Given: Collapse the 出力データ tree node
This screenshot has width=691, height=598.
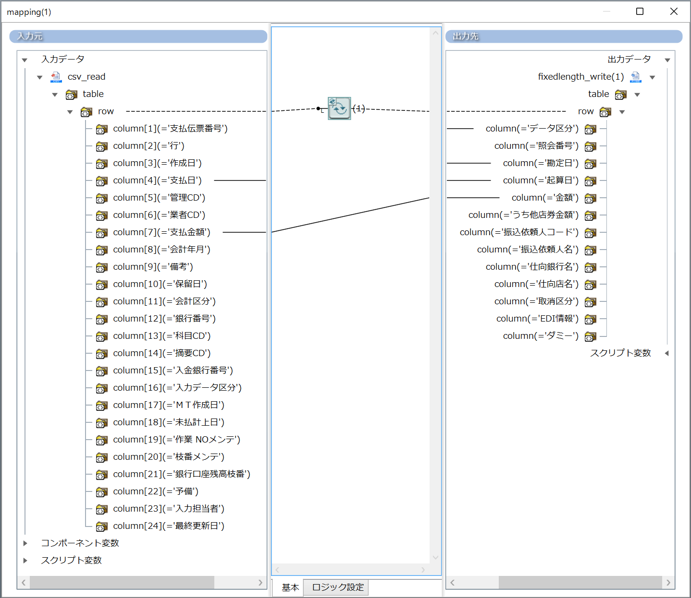Looking at the screenshot, I should tap(667, 60).
